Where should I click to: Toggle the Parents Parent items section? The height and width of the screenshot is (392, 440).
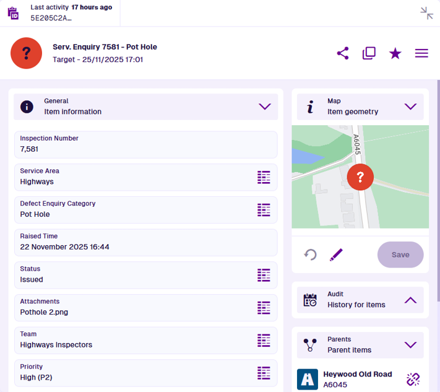pyautogui.click(x=410, y=345)
